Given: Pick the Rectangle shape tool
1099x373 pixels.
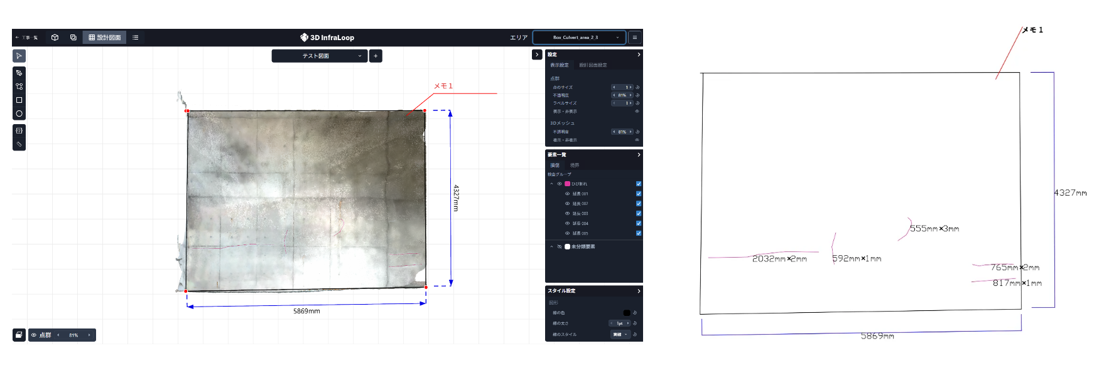Looking at the screenshot, I should tap(19, 100).
